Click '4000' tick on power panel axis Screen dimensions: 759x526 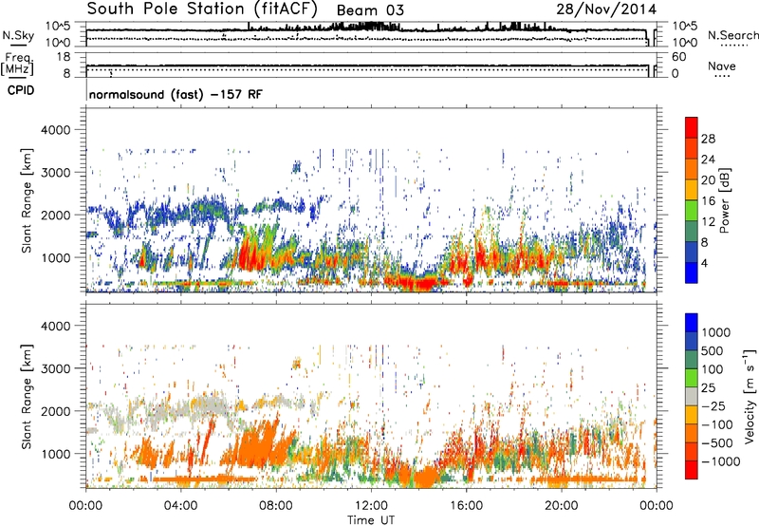pyautogui.click(x=56, y=130)
